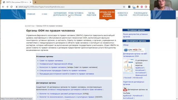Open Договорные органы на веб-телевидении ООН
This screenshot has width=178, height=100.
135,55
